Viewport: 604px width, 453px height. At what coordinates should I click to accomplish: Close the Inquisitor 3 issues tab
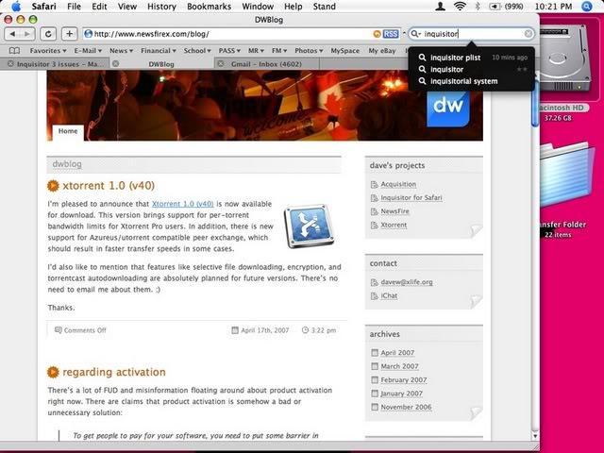tap(10, 64)
